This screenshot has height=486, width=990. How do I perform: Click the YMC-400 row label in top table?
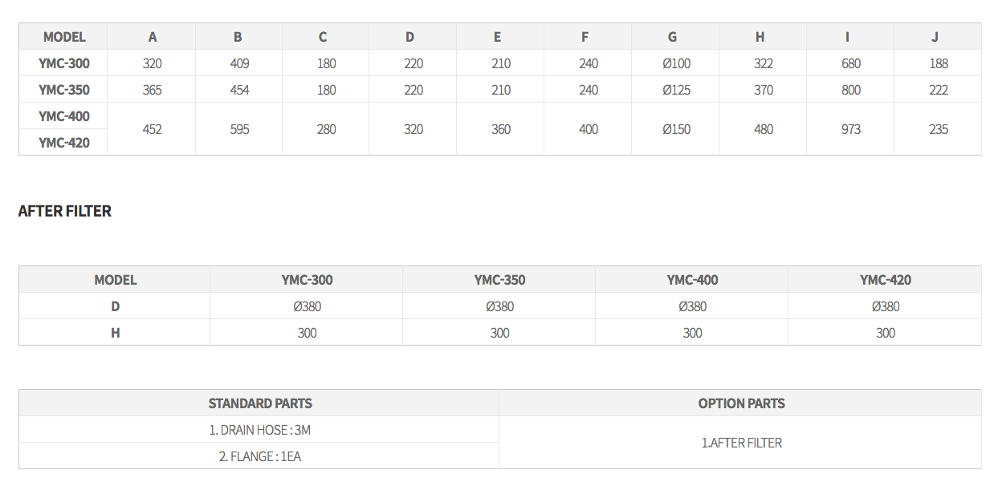63,116
